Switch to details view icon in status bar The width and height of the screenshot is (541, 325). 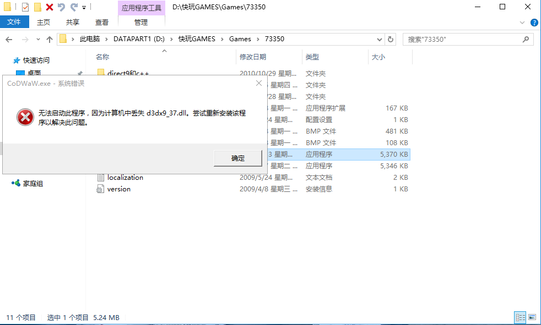click(520, 317)
